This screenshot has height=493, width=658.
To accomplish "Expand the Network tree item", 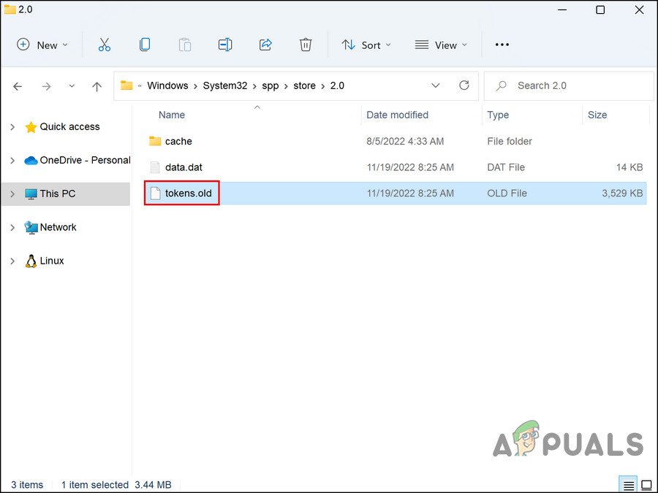I will pos(12,227).
